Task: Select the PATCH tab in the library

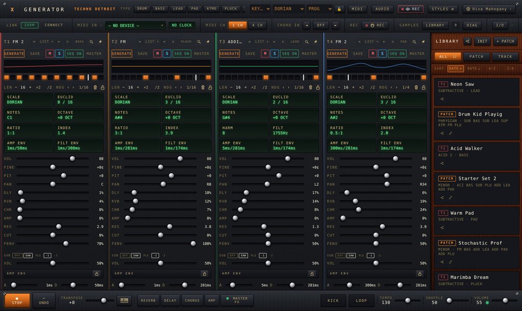Action: tap(477, 56)
